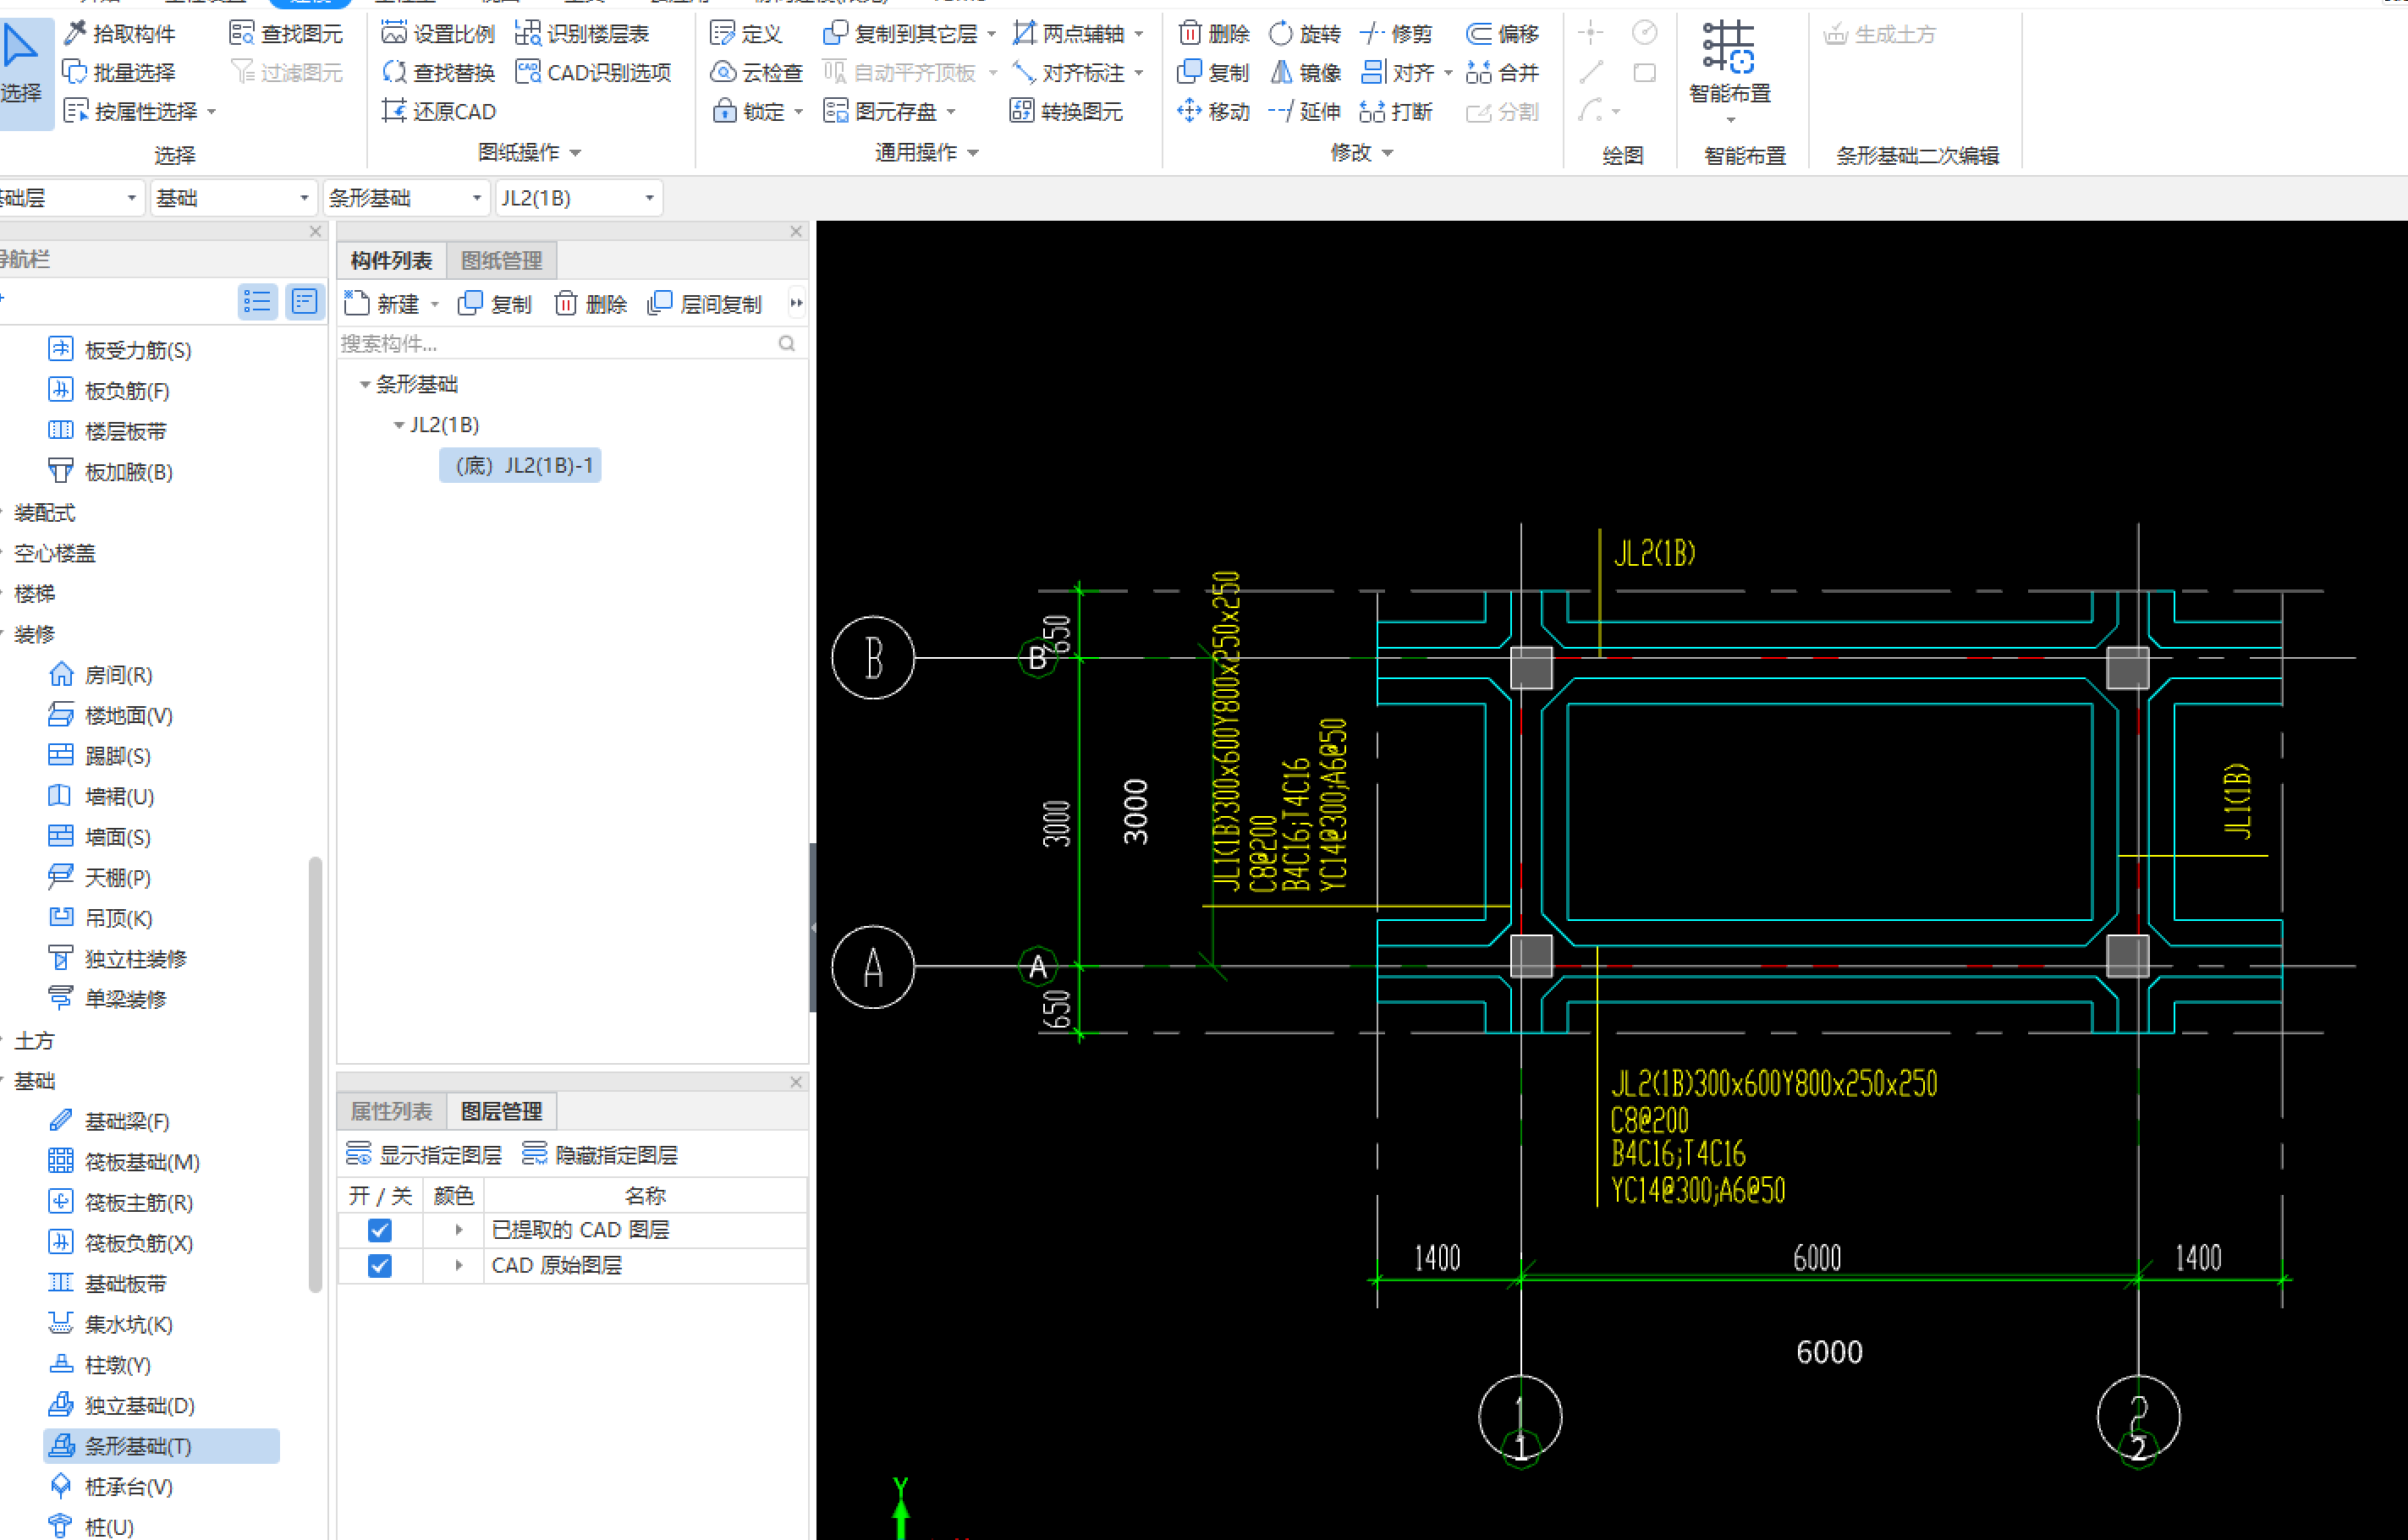2408x1540 pixels.
Task: Click 复制 copy in modify group
Action: [x=1213, y=72]
